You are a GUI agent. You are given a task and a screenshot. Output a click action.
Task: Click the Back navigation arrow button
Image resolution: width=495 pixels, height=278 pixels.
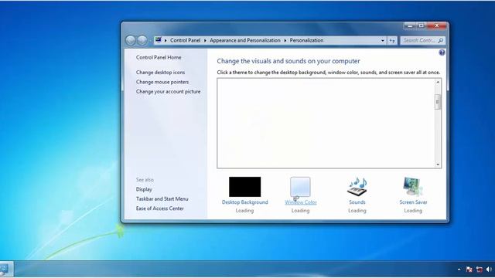[131, 40]
